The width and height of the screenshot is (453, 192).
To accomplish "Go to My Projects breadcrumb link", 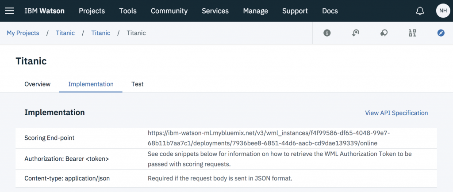I will click(23, 33).
